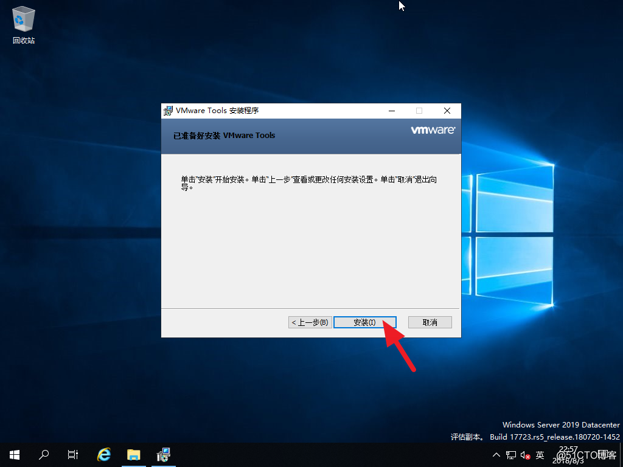
Task: Open File Explorer from the taskbar
Action: pos(133,455)
